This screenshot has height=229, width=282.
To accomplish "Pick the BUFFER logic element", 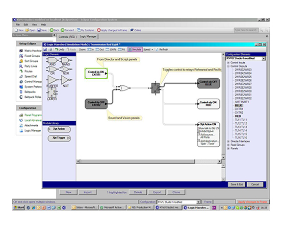I will [53, 81].
